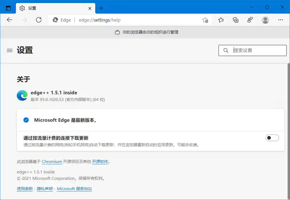The image size is (290, 200).
Task: Click the add-to-favorites star in the address bar
Action: pos(205,20)
